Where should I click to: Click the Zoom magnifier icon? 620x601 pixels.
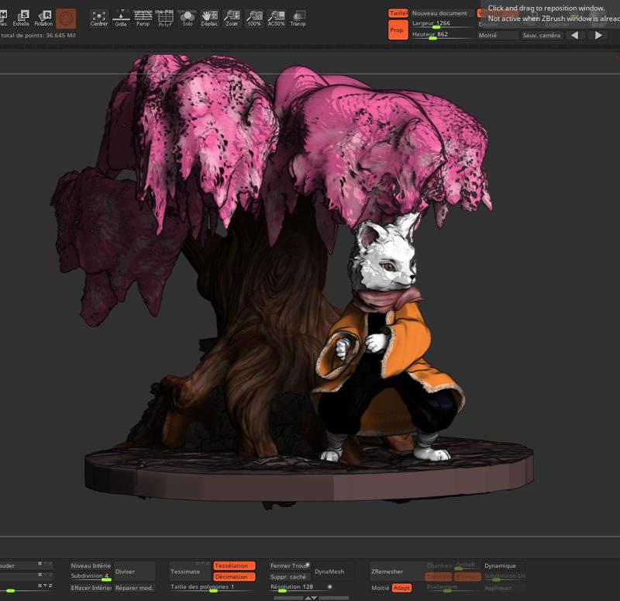(232, 18)
